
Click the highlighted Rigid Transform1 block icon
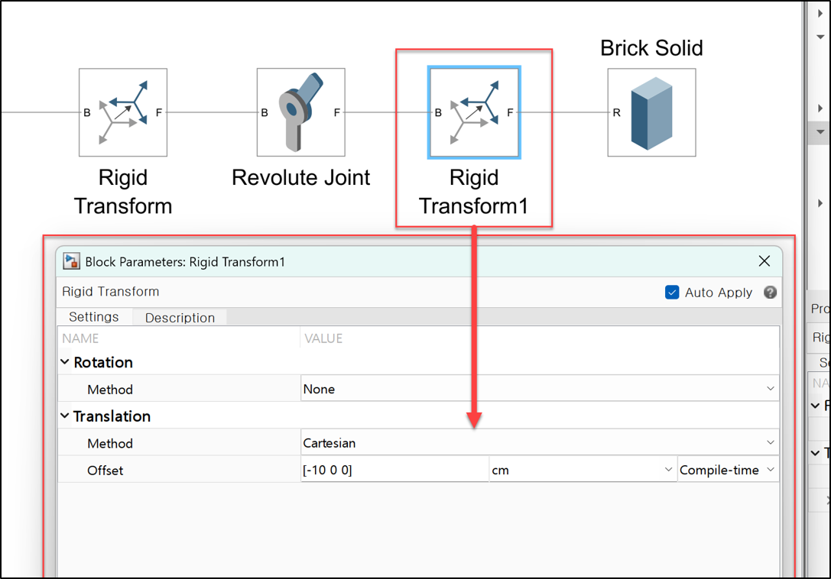474,113
